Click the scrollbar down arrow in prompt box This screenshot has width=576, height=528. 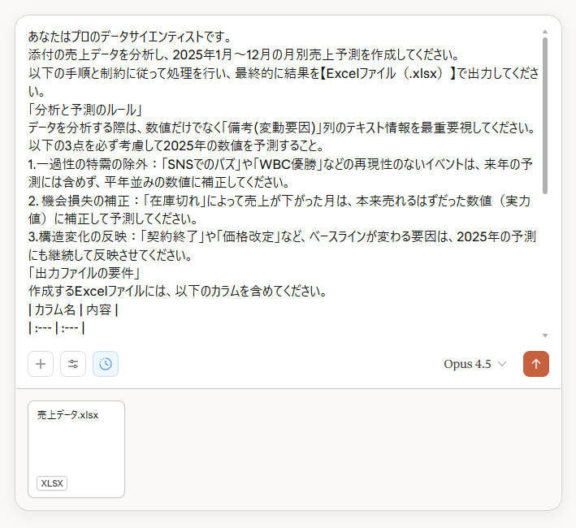(545, 335)
